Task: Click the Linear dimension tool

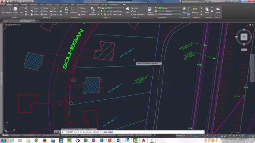Action: coord(82,8)
